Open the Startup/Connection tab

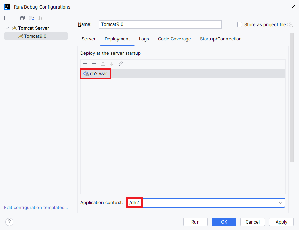[x=221, y=39]
